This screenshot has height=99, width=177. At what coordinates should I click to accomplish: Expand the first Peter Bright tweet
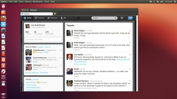77,38
